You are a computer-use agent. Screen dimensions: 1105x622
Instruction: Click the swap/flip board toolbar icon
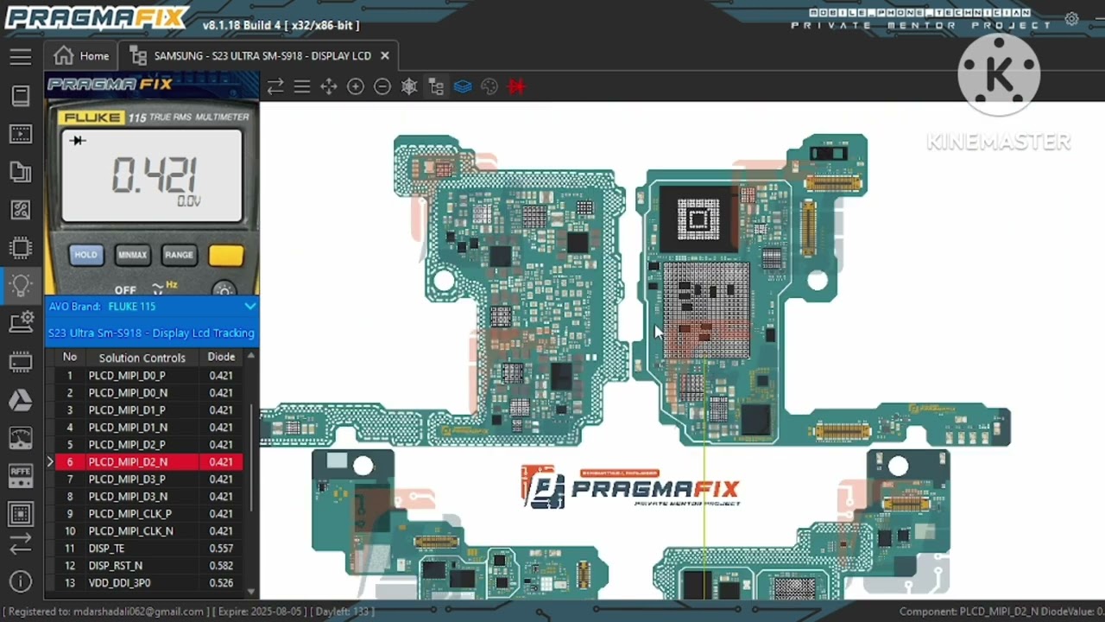275,86
